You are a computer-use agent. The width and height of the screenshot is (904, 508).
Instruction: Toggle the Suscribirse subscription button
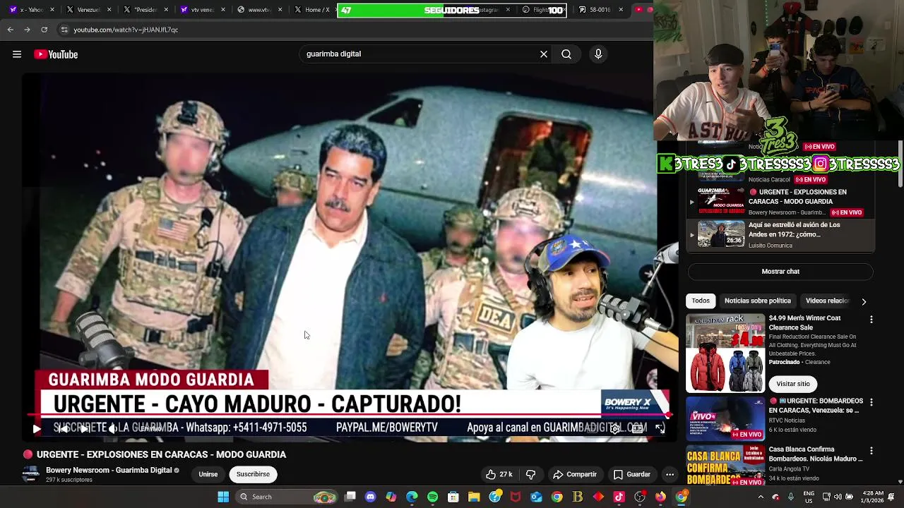(253, 474)
